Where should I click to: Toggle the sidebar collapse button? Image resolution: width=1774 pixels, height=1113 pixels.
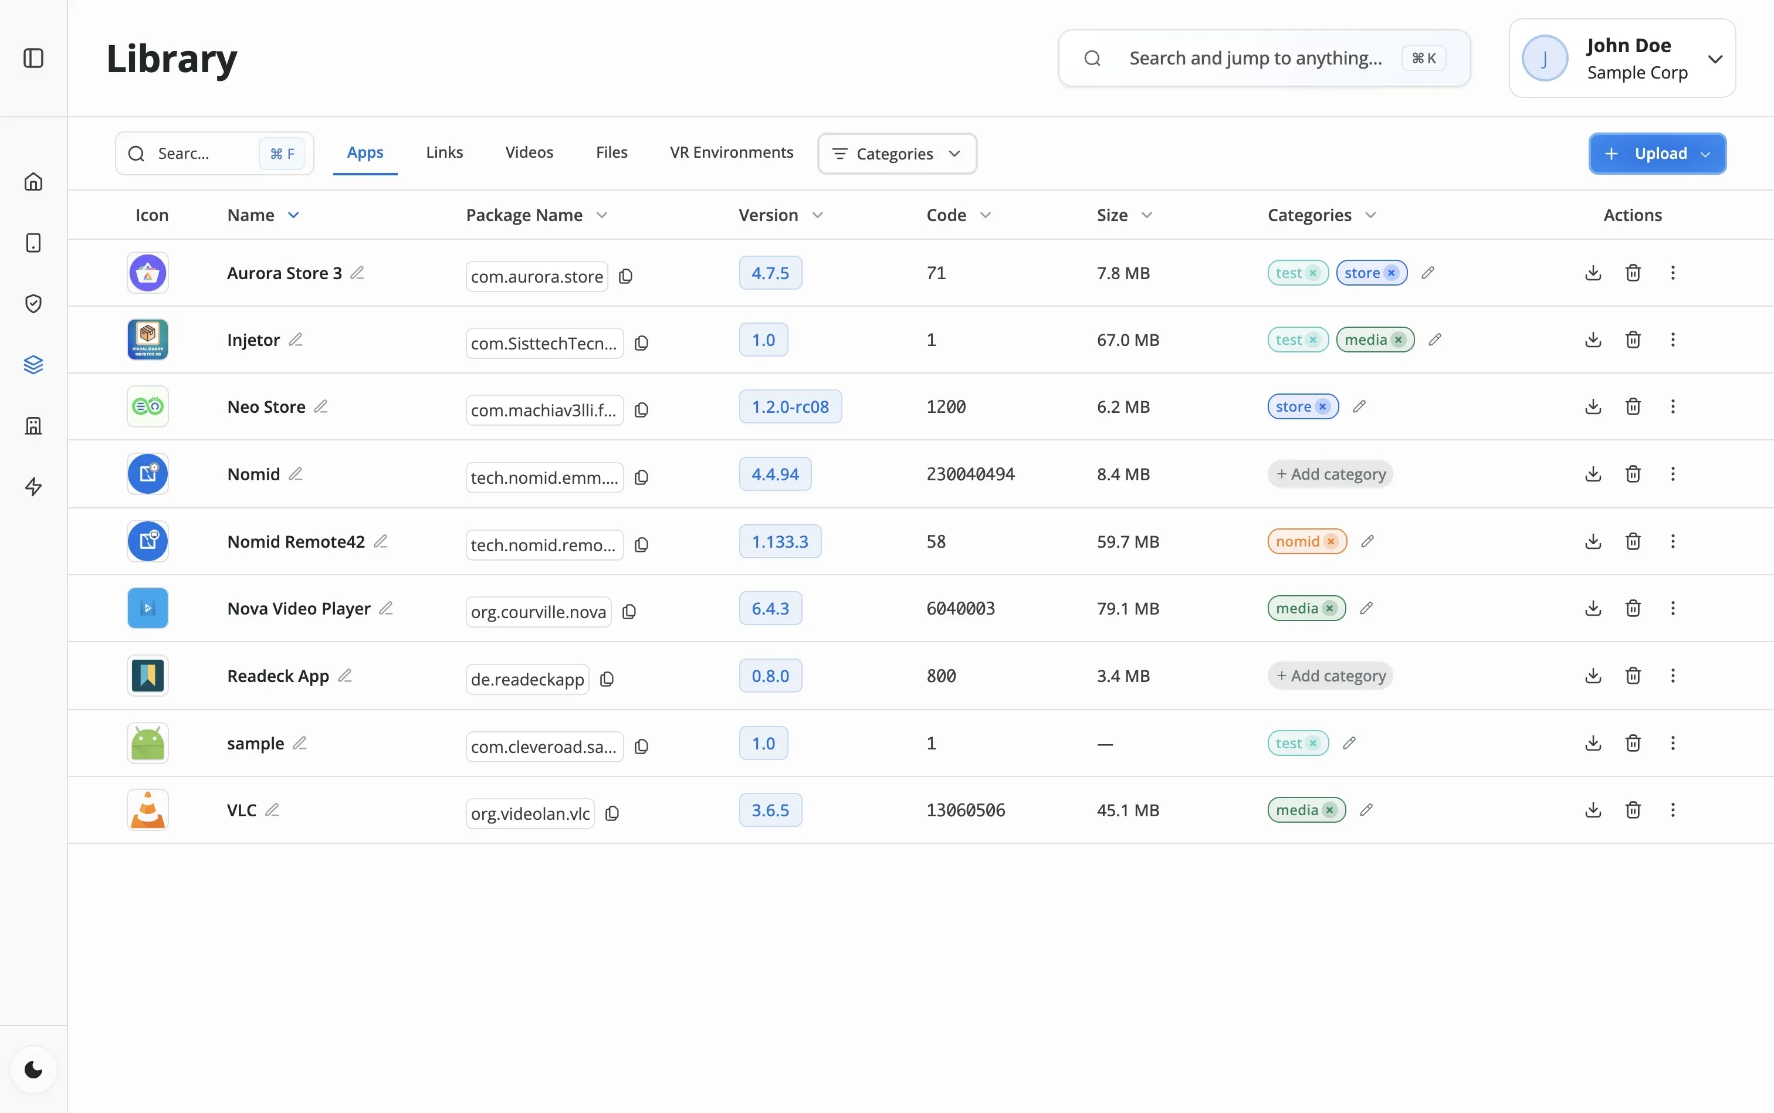(x=33, y=58)
